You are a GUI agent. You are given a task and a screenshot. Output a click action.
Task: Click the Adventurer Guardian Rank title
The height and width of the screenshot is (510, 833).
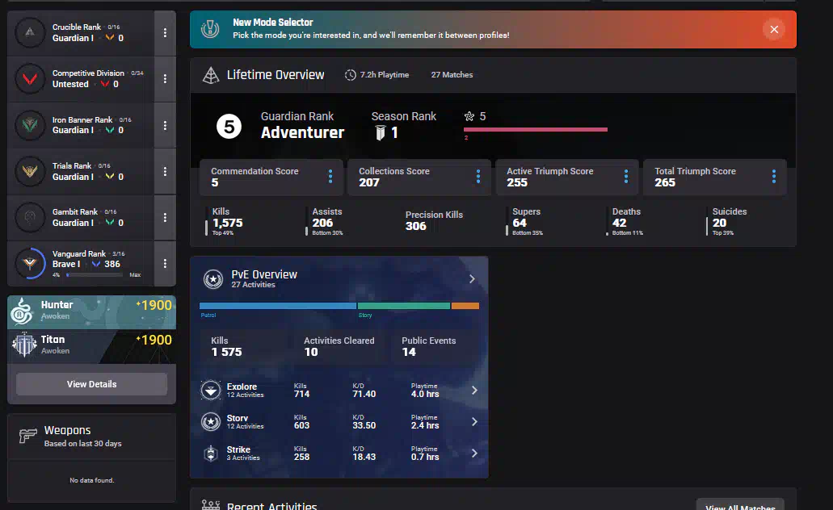(302, 132)
